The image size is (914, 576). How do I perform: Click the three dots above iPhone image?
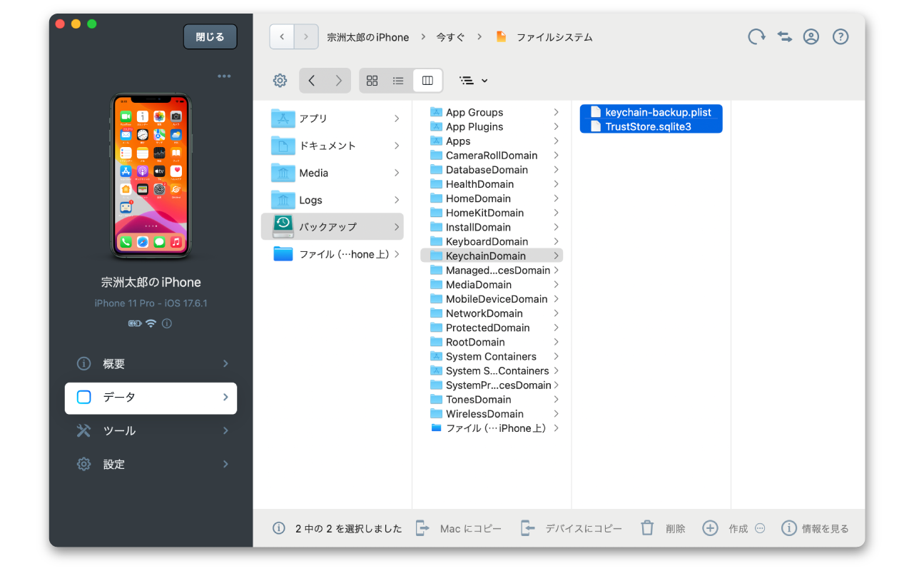pyautogui.click(x=224, y=76)
